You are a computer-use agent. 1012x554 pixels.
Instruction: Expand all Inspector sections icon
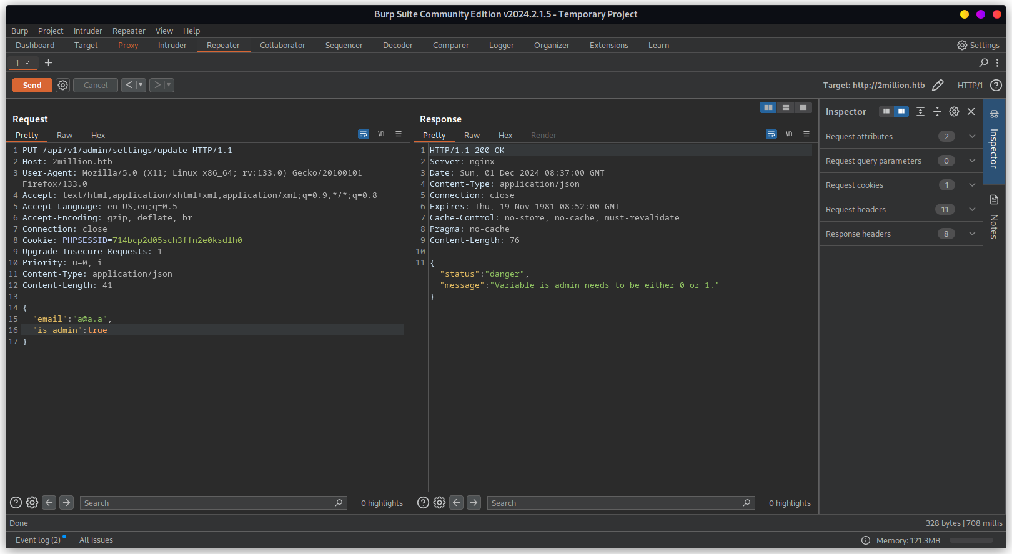point(920,111)
